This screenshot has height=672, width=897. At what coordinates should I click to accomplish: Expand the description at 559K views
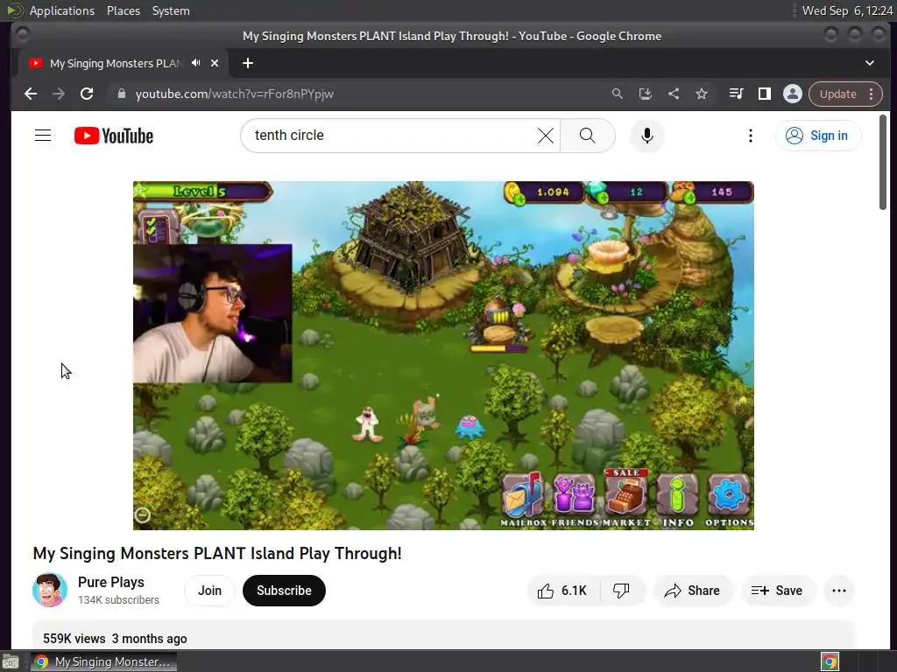pyautogui.click(x=443, y=637)
